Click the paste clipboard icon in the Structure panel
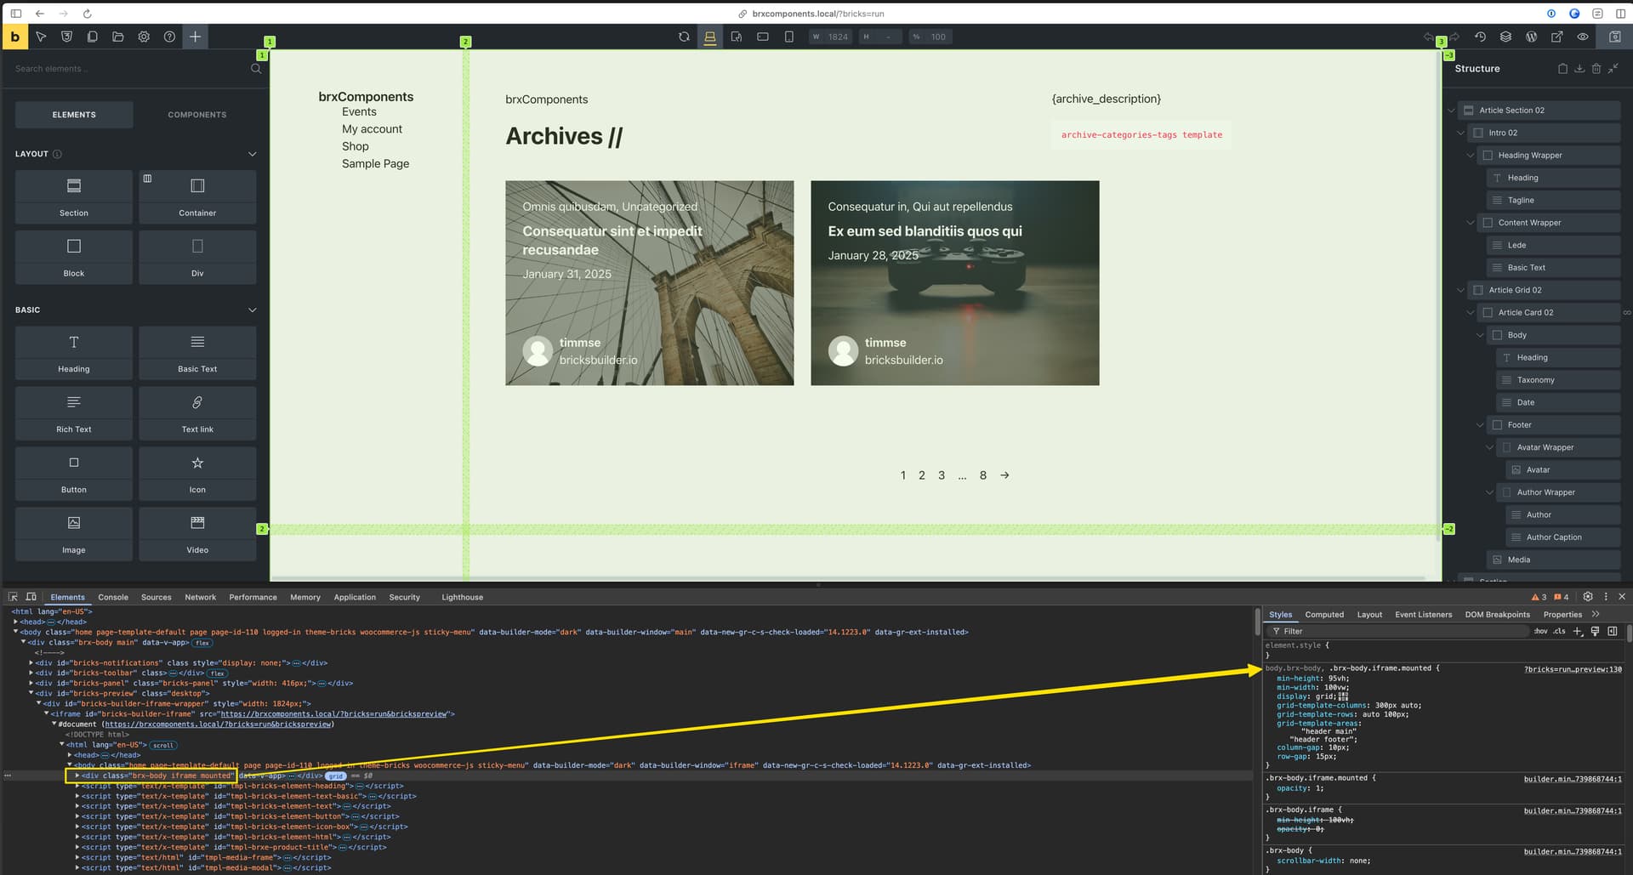Image resolution: width=1633 pixels, height=875 pixels. (1562, 69)
